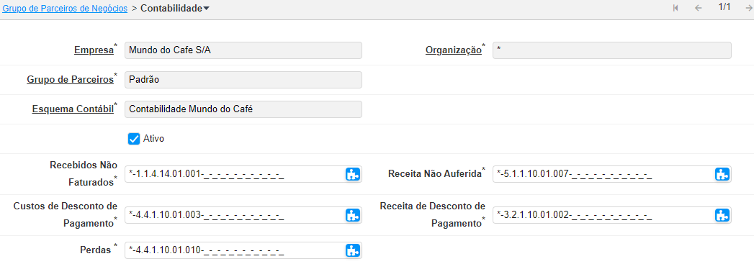Screen dimensions: 754x264
Task: Click the Esquema Contábil label link
Action: pos(73,109)
